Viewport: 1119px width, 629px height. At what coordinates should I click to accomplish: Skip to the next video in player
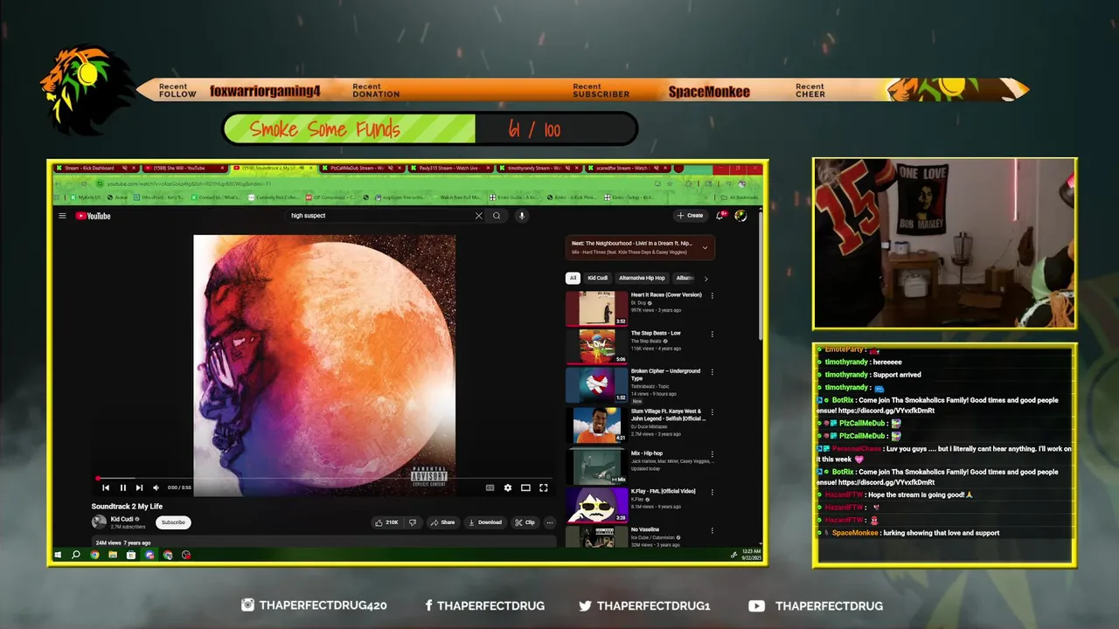tap(139, 487)
